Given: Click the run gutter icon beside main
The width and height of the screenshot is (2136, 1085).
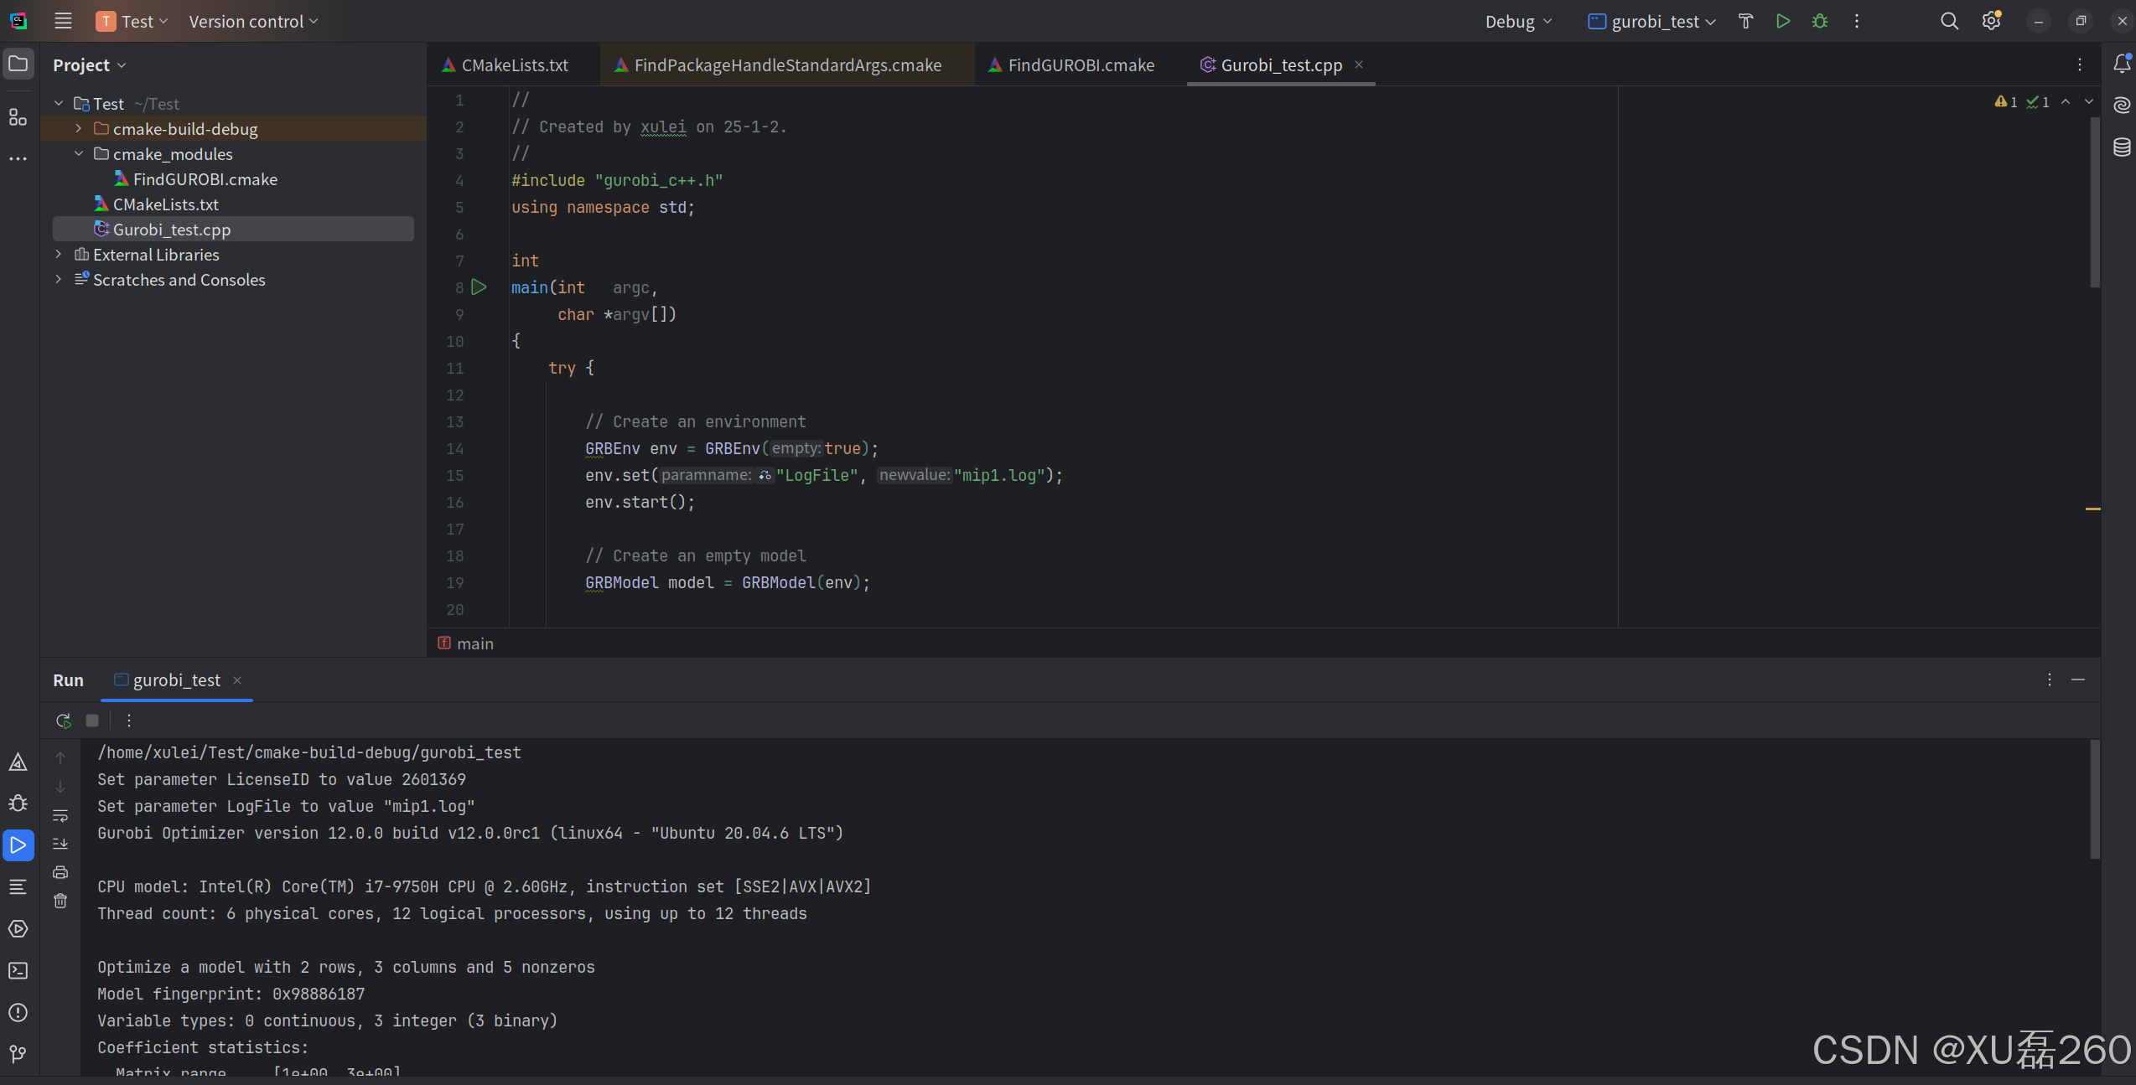Looking at the screenshot, I should point(479,287).
